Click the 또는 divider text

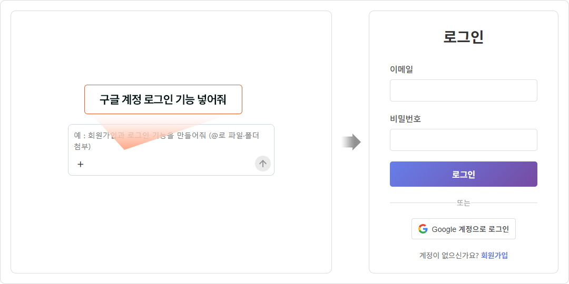point(464,203)
